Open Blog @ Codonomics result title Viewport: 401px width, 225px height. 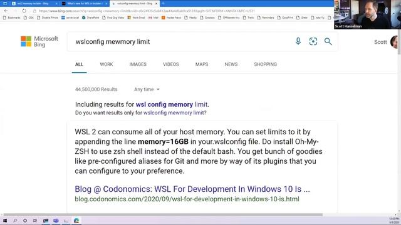coord(192,189)
